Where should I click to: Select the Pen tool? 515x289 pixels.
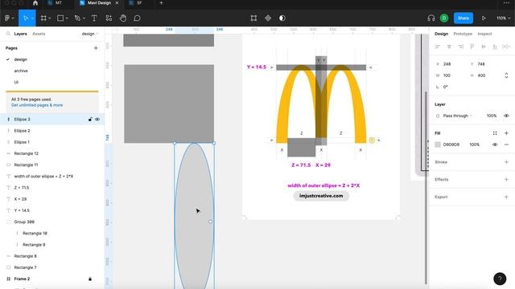point(77,18)
